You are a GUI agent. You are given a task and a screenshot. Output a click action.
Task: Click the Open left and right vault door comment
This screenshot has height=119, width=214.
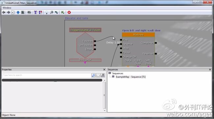pos(141,30)
